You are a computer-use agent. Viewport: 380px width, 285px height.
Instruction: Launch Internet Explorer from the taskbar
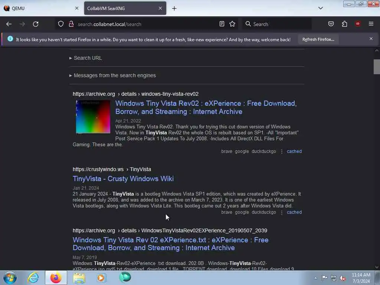coord(33,278)
